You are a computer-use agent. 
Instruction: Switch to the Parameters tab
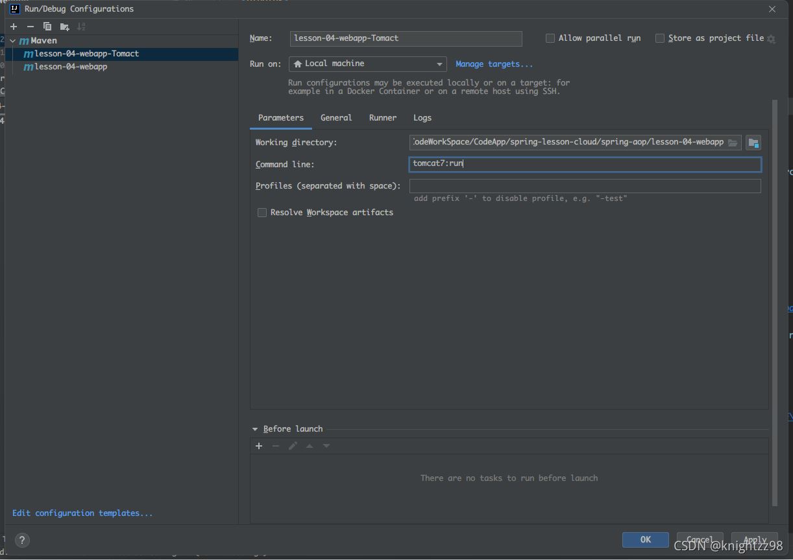pos(281,117)
